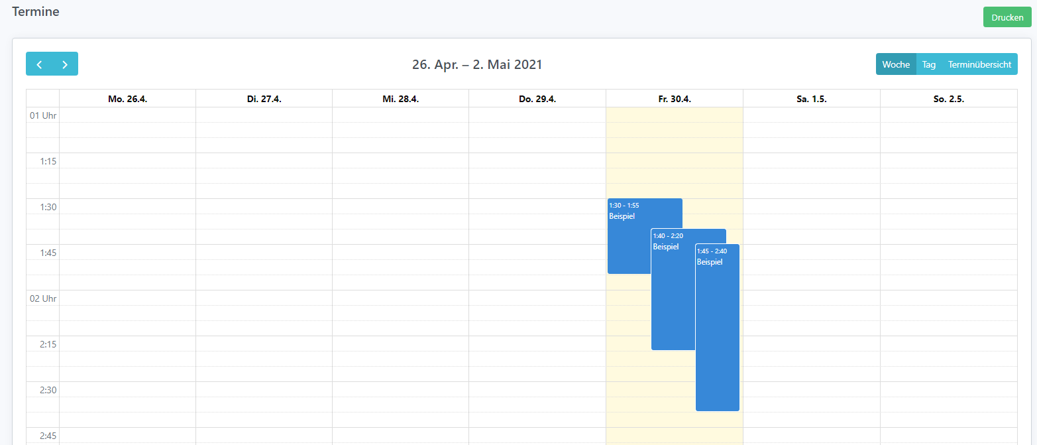The width and height of the screenshot is (1037, 445).
Task: Go to next week with right arrow
Action: (x=65, y=64)
